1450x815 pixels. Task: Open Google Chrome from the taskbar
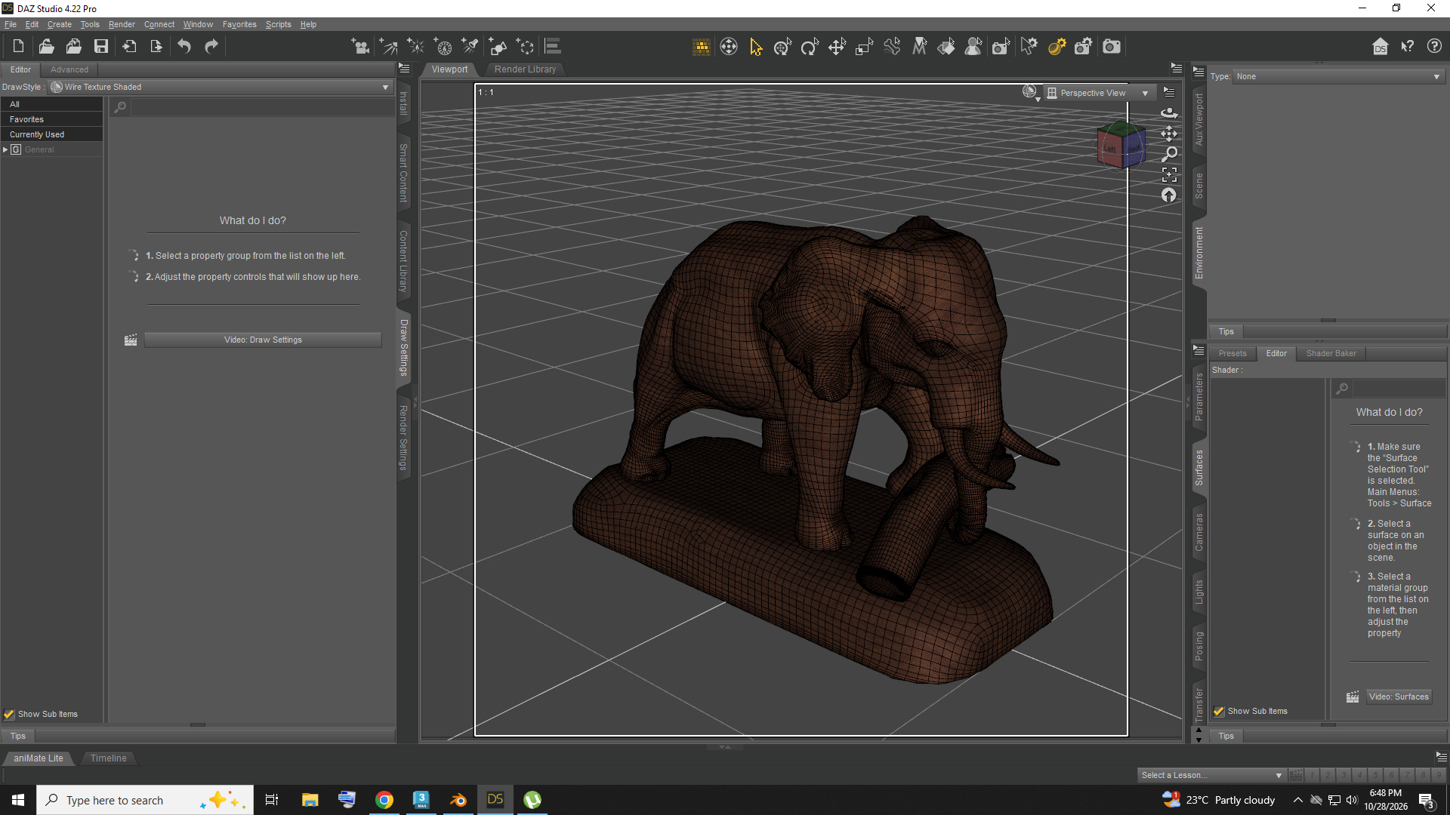[384, 800]
